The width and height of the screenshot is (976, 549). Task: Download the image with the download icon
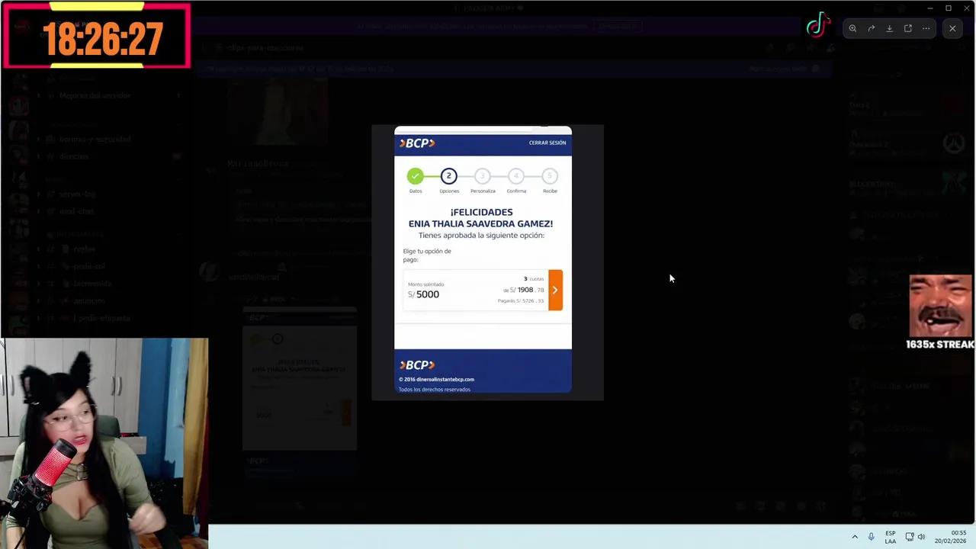889,28
